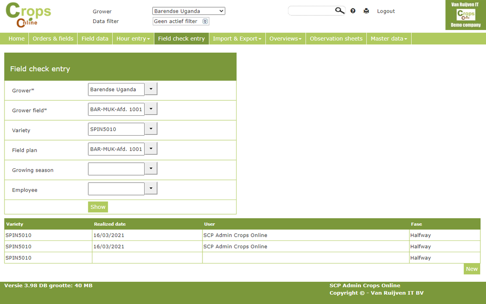
Task: Click the Van Ruijven IT demo company logo
Action: coord(466,15)
